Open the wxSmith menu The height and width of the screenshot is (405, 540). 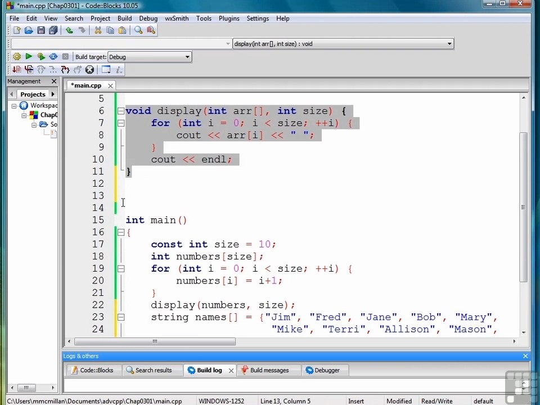click(x=177, y=18)
